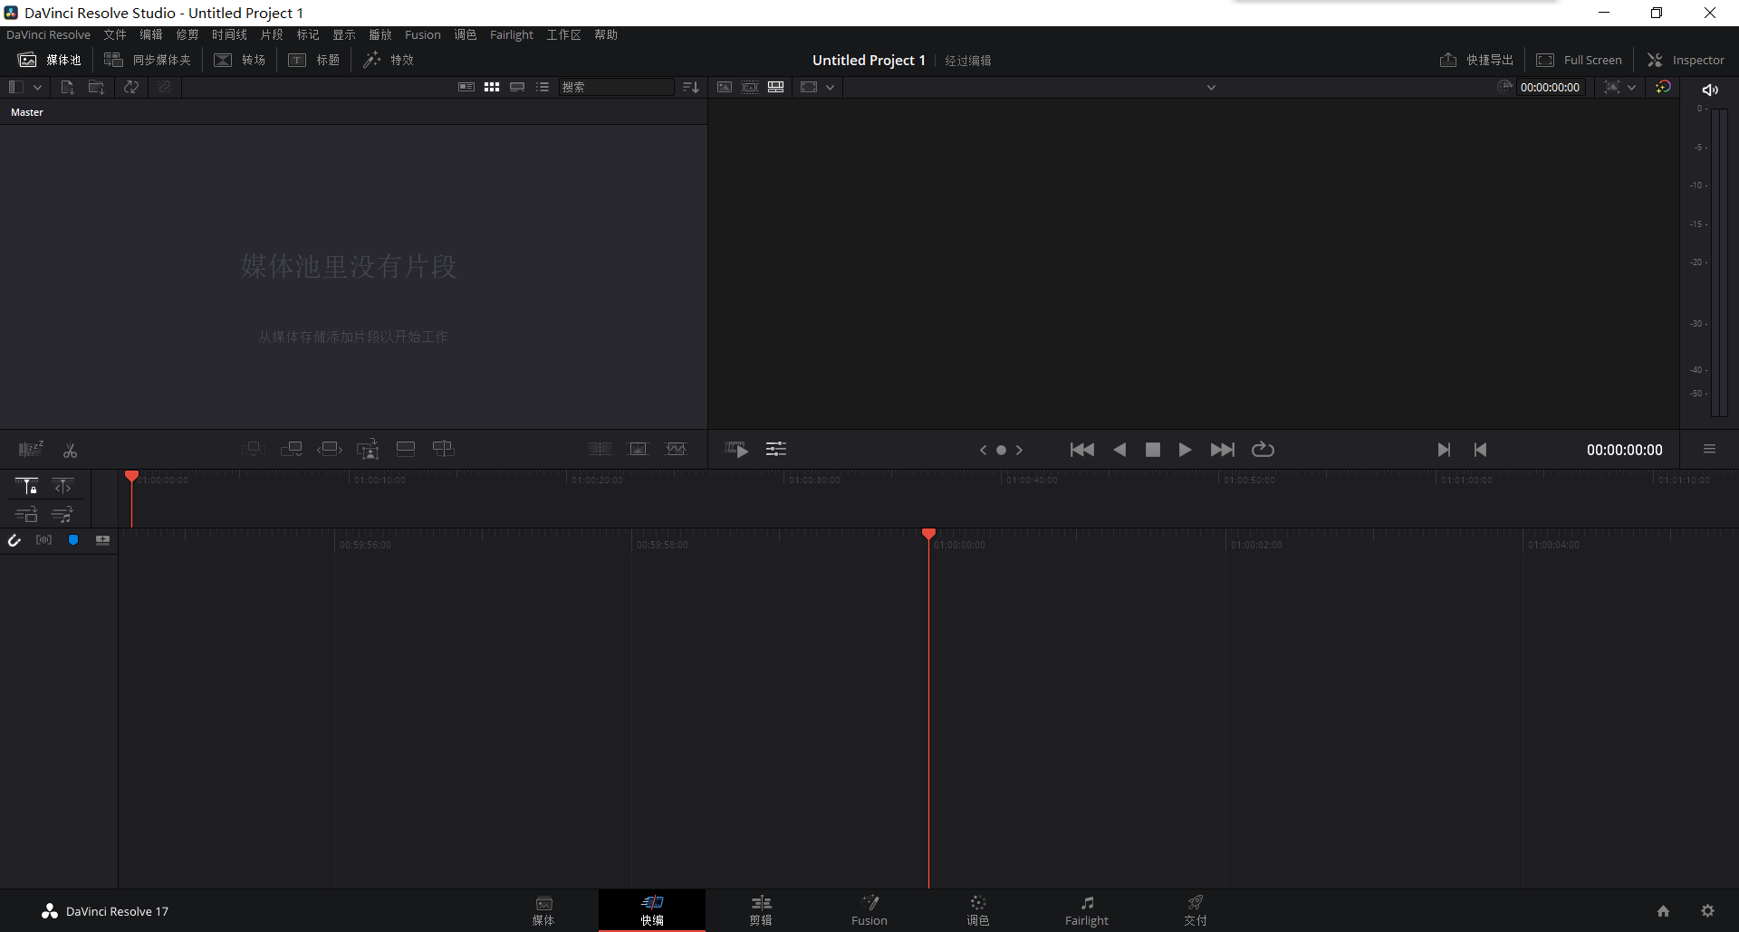
Task: Open the Fairlight audio page
Action: [1086, 910]
